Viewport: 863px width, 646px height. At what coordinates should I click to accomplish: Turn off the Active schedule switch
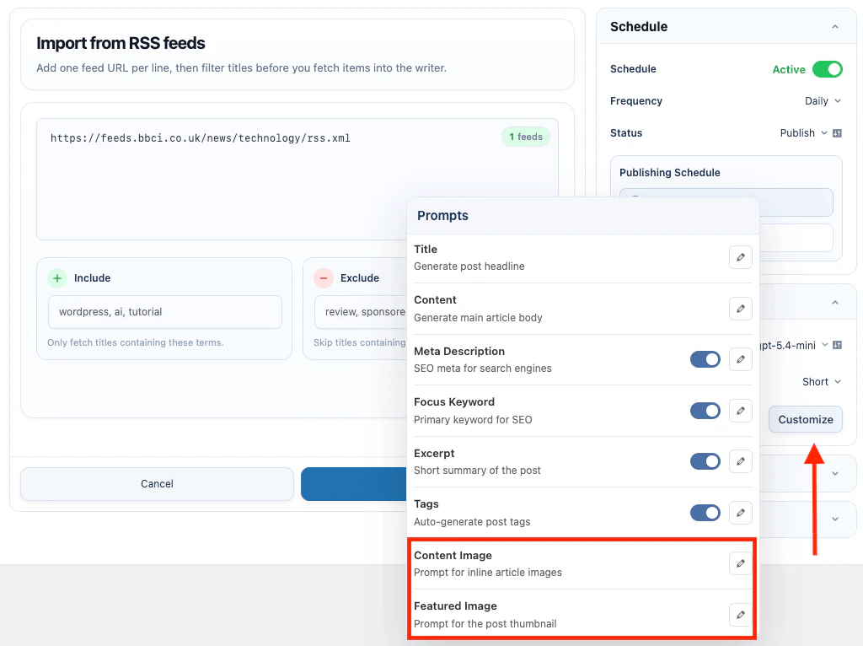coord(828,69)
